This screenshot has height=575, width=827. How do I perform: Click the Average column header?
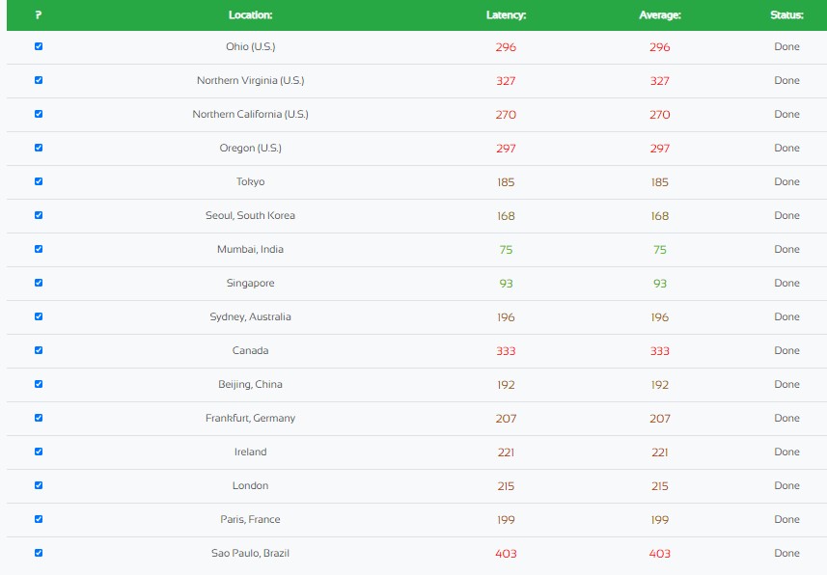click(x=660, y=15)
